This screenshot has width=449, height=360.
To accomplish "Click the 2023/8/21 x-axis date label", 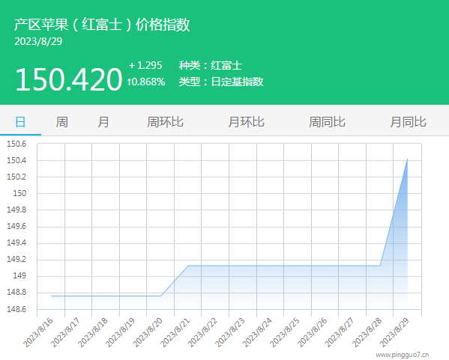I will (x=175, y=332).
